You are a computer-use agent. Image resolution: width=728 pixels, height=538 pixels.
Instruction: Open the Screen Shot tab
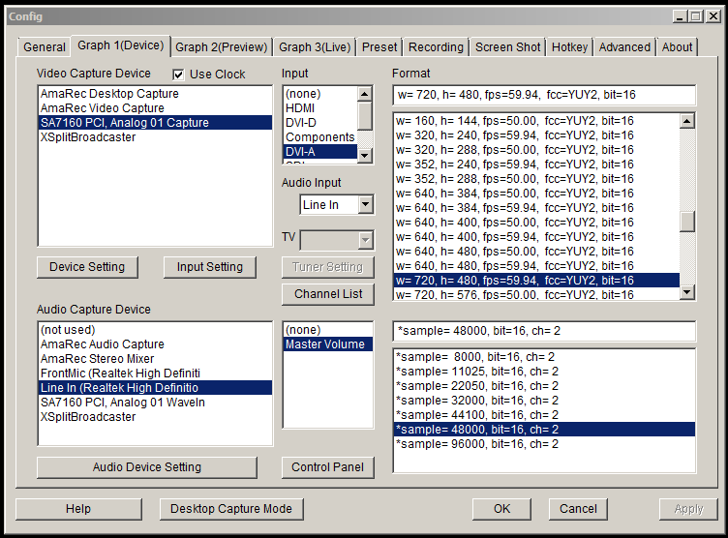pyautogui.click(x=508, y=46)
